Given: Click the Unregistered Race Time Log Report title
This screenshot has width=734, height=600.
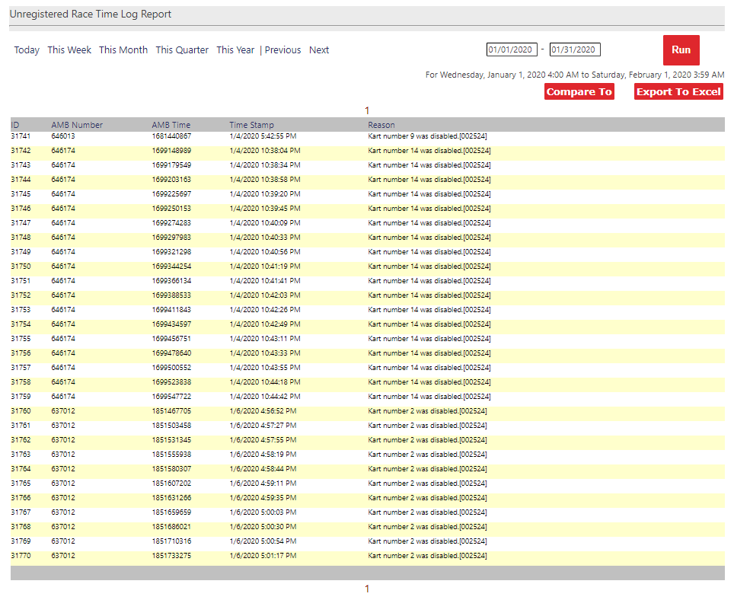Looking at the screenshot, I should point(91,14).
